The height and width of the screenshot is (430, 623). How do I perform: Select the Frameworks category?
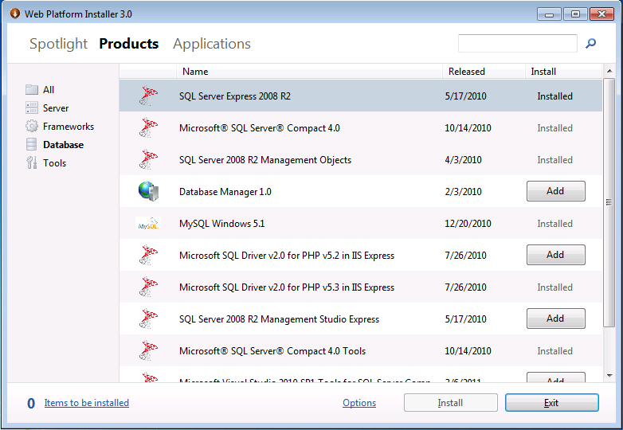point(69,127)
